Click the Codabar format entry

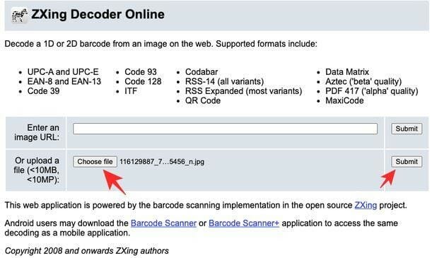tap(202, 72)
